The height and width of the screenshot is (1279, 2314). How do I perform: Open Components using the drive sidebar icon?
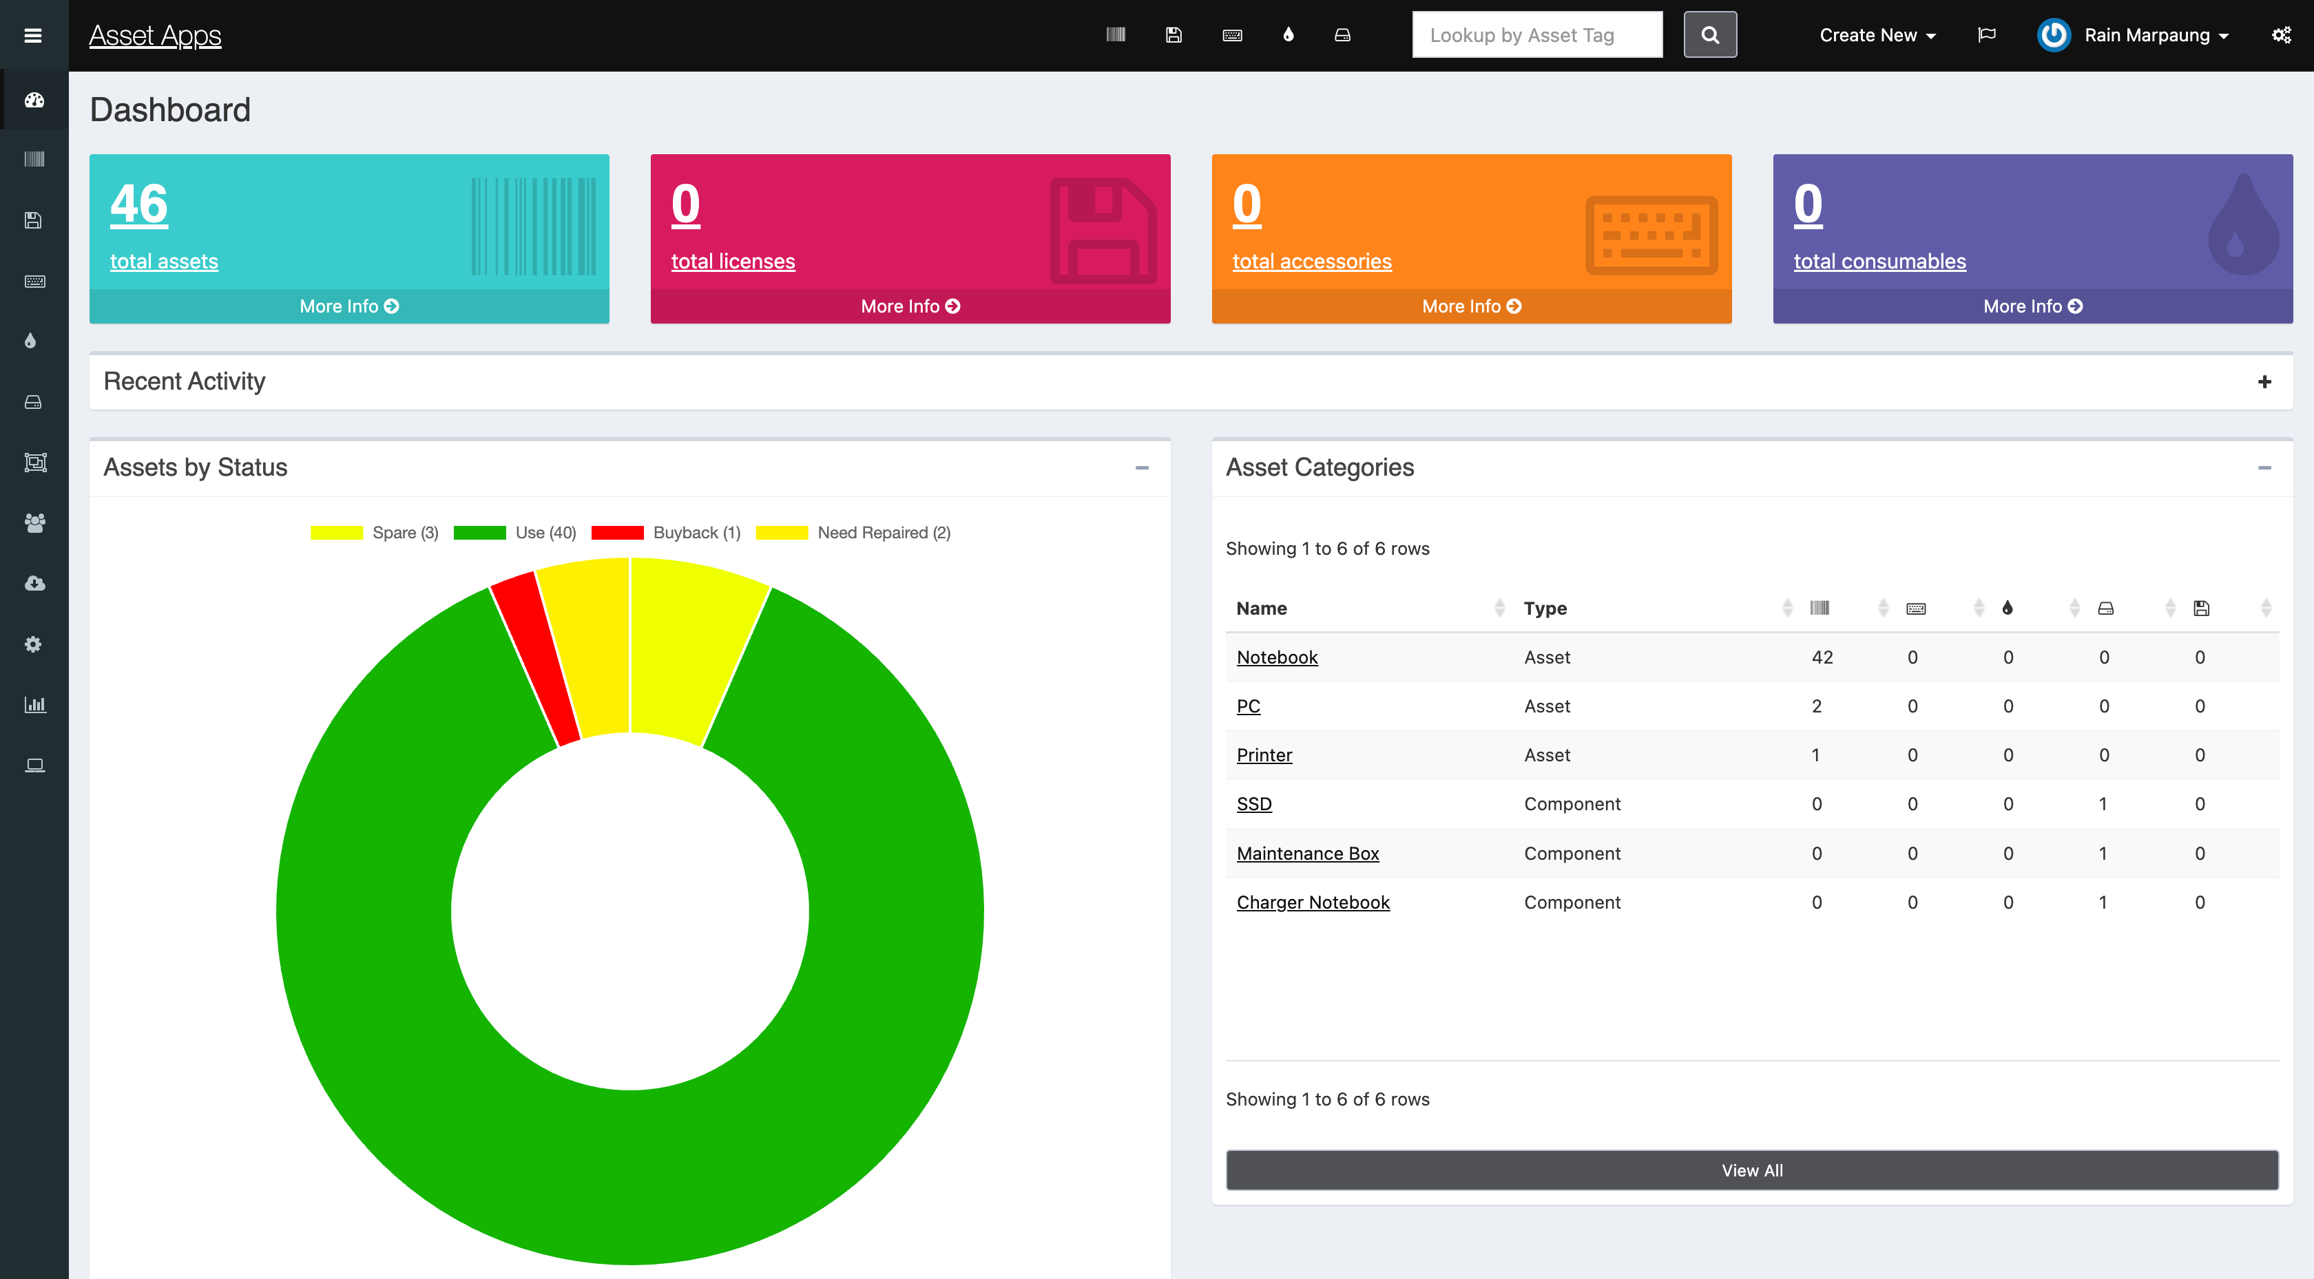[34, 401]
